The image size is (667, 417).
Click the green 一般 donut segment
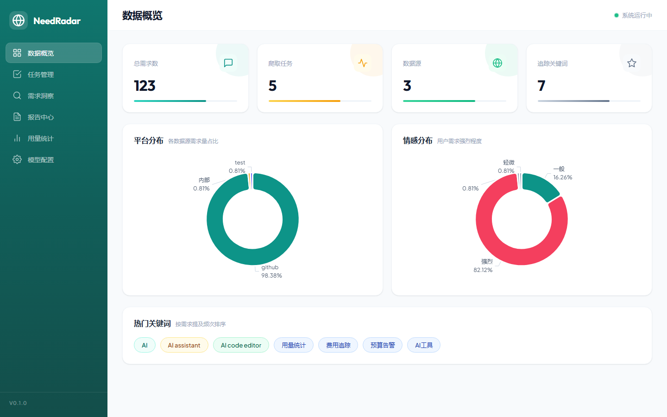(542, 185)
